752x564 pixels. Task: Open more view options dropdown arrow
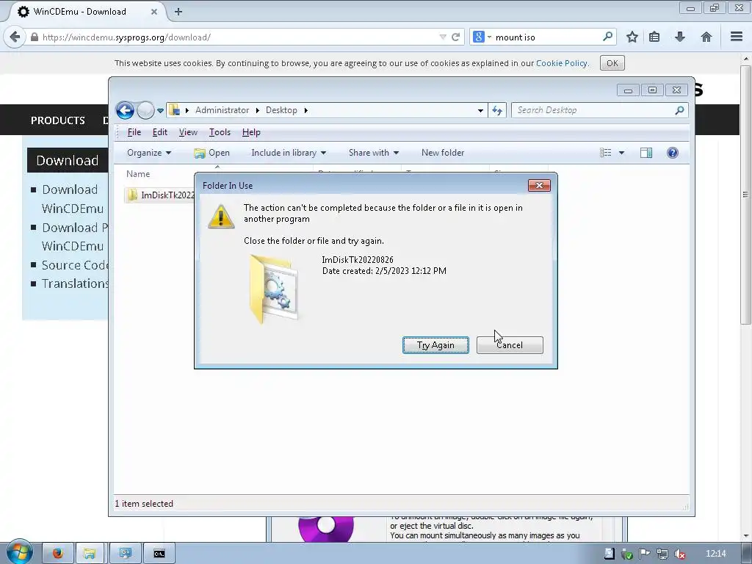coord(621,153)
